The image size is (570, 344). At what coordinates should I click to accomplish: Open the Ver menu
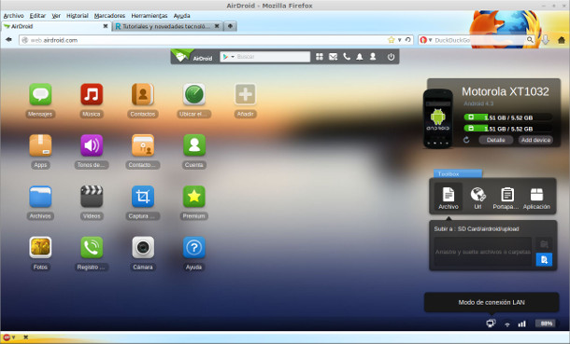[x=56, y=16]
